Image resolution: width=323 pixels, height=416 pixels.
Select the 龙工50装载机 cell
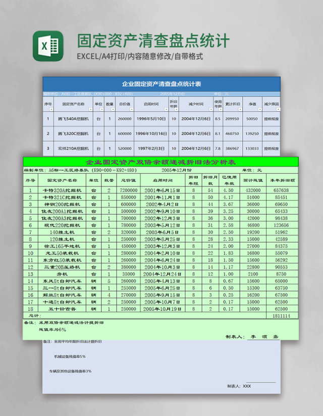click(62, 253)
